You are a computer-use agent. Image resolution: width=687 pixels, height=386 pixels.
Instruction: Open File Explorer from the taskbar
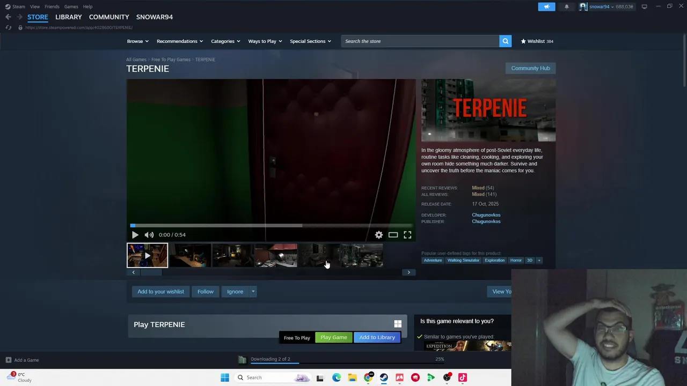[352, 377]
